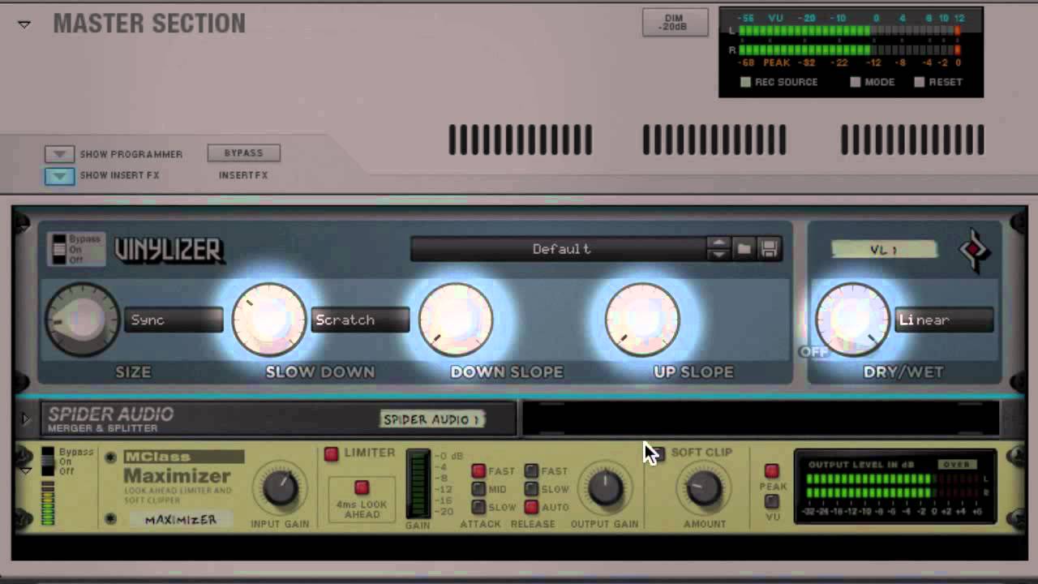Click the soft clip AMOUNT knob
The width and height of the screenshot is (1038, 584).
click(x=704, y=487)
